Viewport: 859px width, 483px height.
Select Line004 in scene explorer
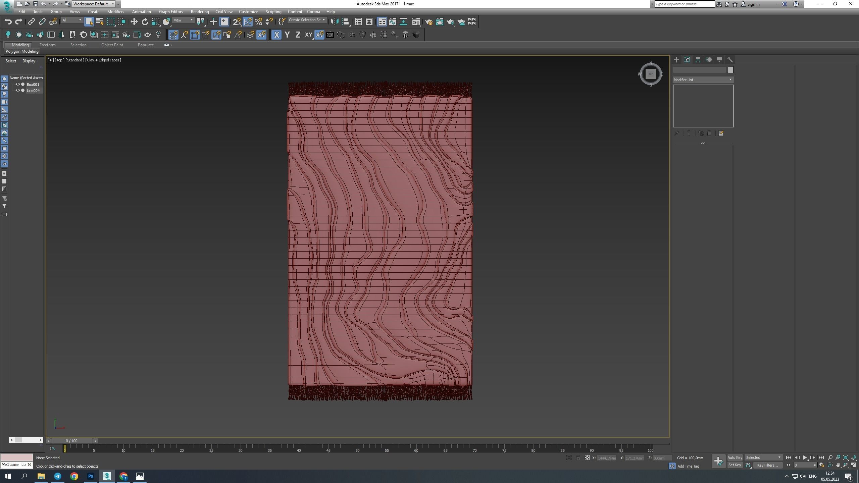[33, 91]
